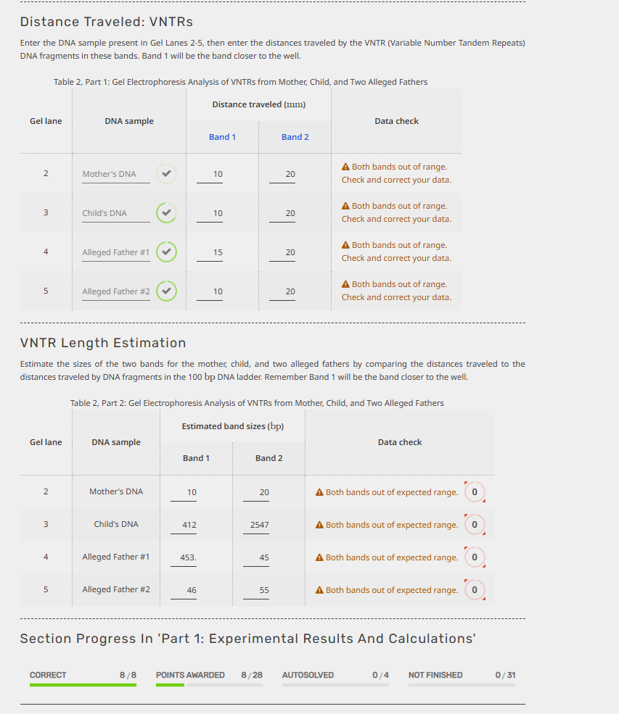Image resolution: width=619 pixels, height=714 pixels.
Task: Click the 2547 estimated band size field
Action: 256,524
